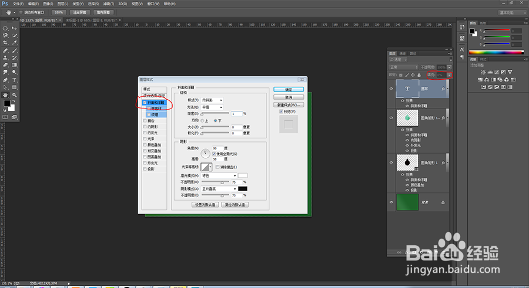Select the Lasso tool

click(x=5, y=35)
